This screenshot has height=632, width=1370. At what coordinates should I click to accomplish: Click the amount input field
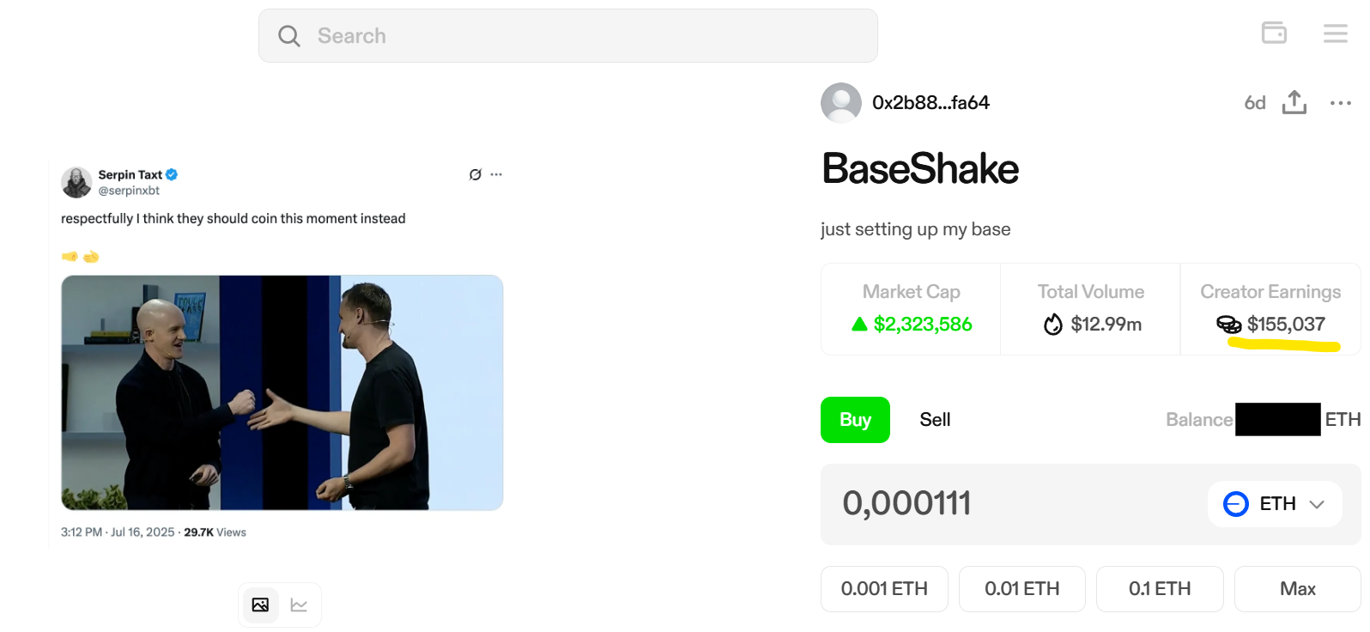[x=987, y=504]
